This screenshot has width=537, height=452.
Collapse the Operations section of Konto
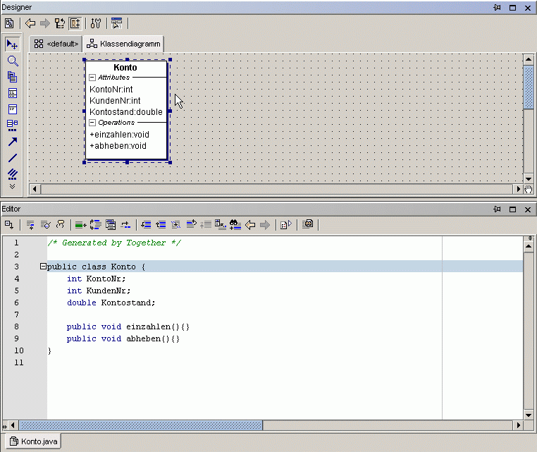pyautogui.click(x=92, y=123)
